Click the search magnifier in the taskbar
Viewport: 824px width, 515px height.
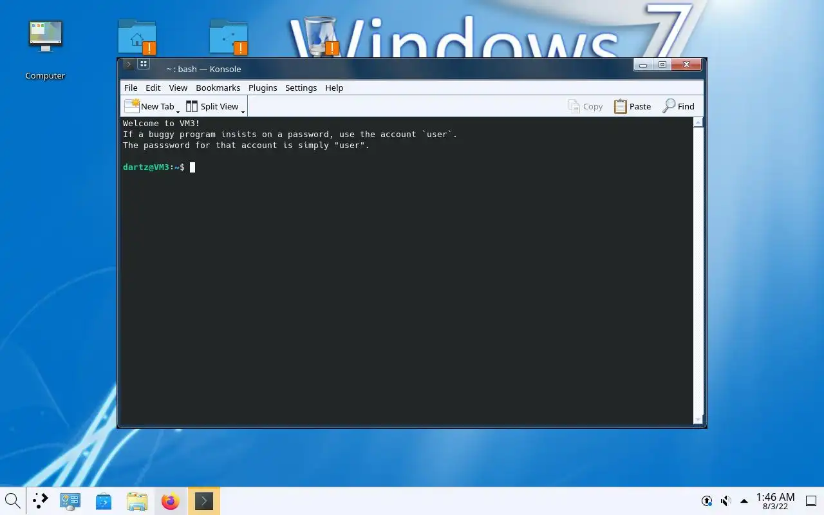(x=12, y=500)
